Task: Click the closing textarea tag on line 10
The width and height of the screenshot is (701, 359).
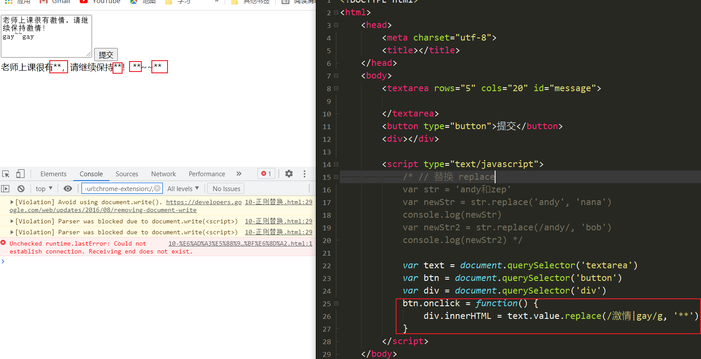Action: click(x=410, y=114)
